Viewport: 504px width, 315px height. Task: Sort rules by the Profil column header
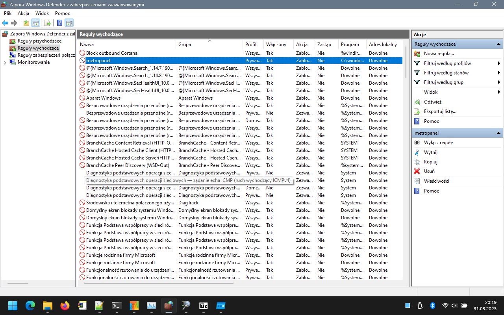pyautogui.click(x=253, y=44)
